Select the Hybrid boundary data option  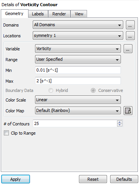click(51, 90)
